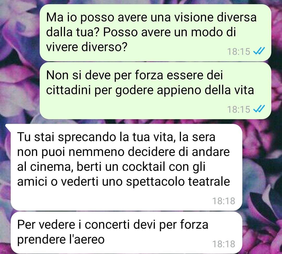Image resolution: width=282 pixels, height=254 pixels.
Task: Click the words 'spettacolo teatrale'
Action: click(x=178, y=182)
